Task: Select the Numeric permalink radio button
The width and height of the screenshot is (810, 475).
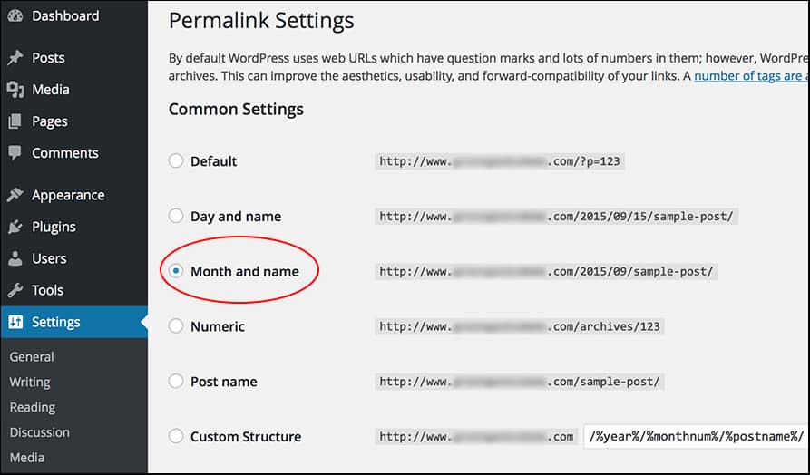Action: [176, 326]
